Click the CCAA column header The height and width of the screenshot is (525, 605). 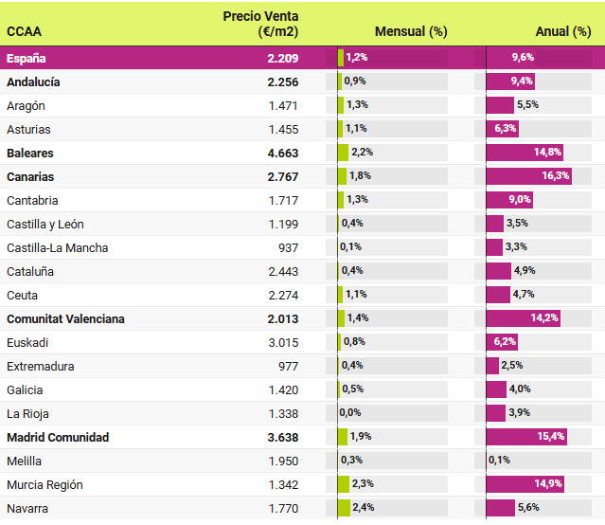click(24, 31)
